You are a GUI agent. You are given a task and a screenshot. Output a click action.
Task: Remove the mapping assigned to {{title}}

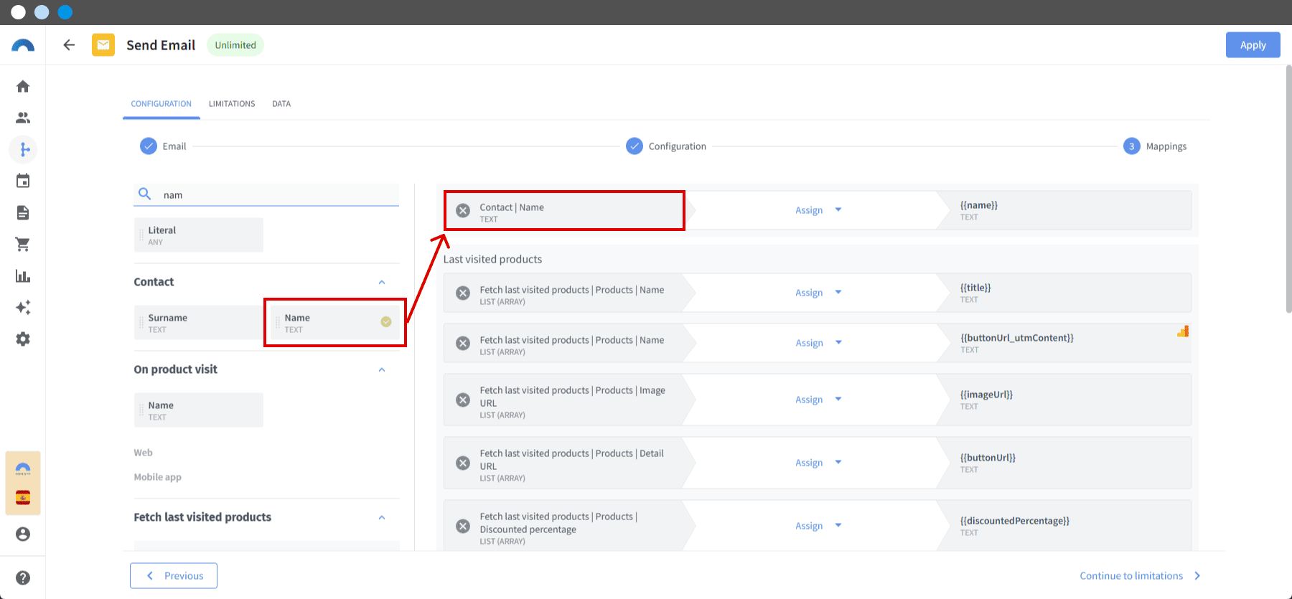(x=464, y=293)
